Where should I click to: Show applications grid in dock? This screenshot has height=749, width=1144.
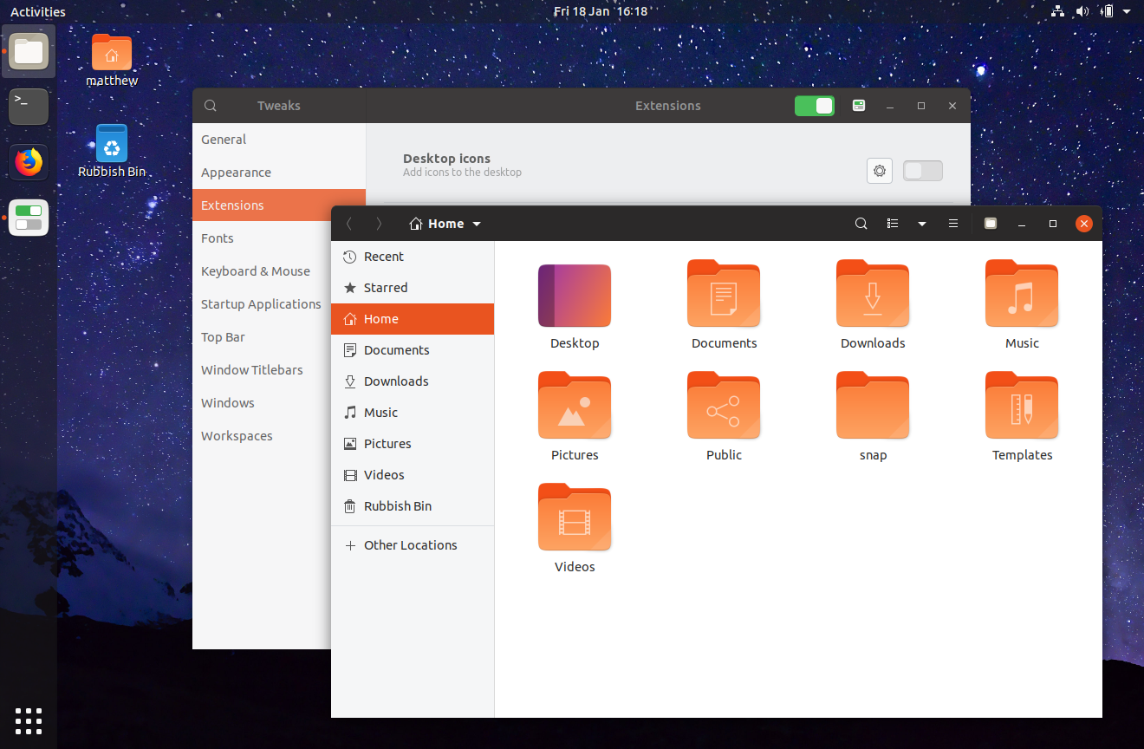coord(29,720)
